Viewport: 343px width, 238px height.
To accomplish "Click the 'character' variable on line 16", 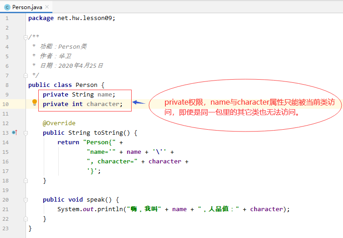I will 165,162.
